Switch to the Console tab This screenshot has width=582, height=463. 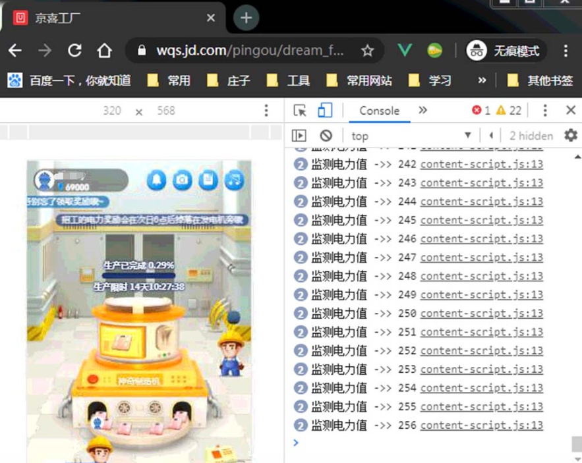(x=378, y=111)
